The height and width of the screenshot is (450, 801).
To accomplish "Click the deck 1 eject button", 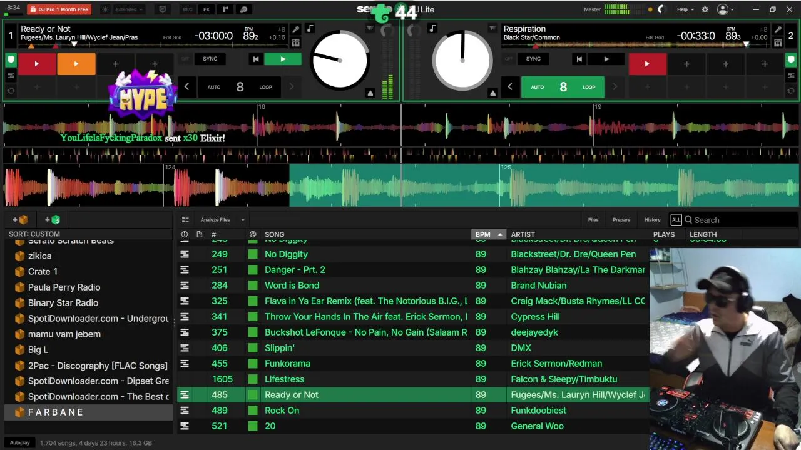I will pyautogui.click(x=370, y=93).
